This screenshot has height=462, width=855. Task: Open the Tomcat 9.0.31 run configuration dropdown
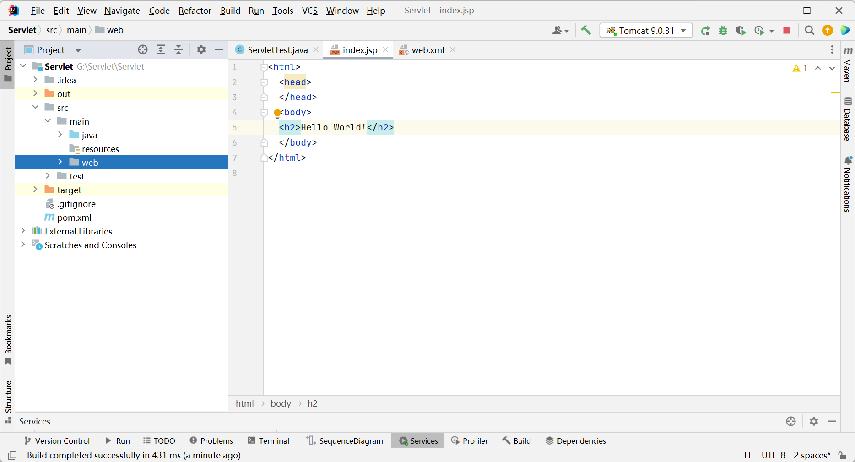(646, 31)
